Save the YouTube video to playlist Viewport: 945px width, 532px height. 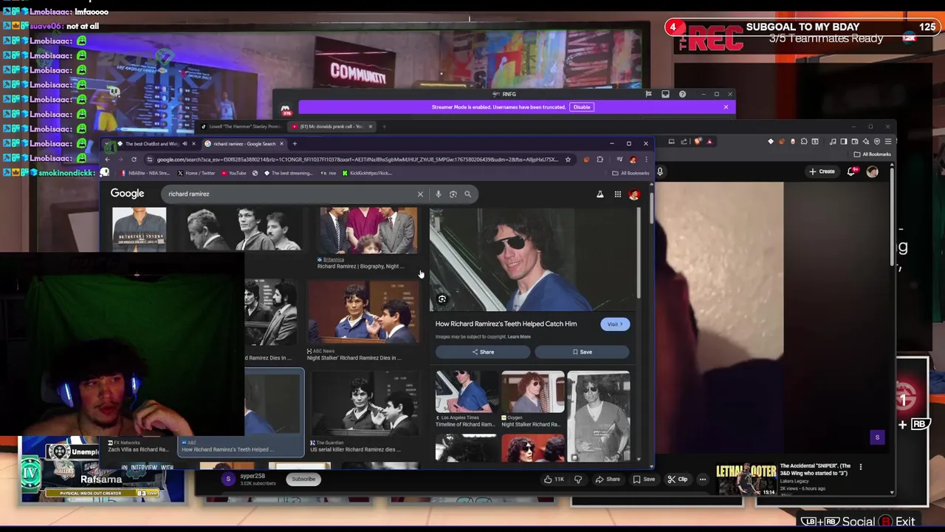[643, 480]
